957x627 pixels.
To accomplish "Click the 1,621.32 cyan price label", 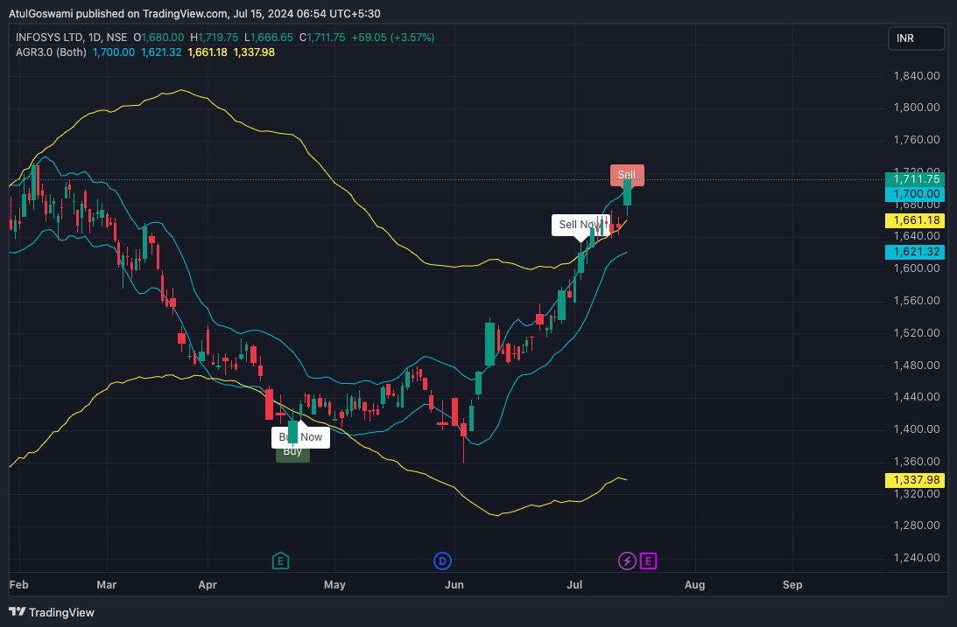I will 915,252.
